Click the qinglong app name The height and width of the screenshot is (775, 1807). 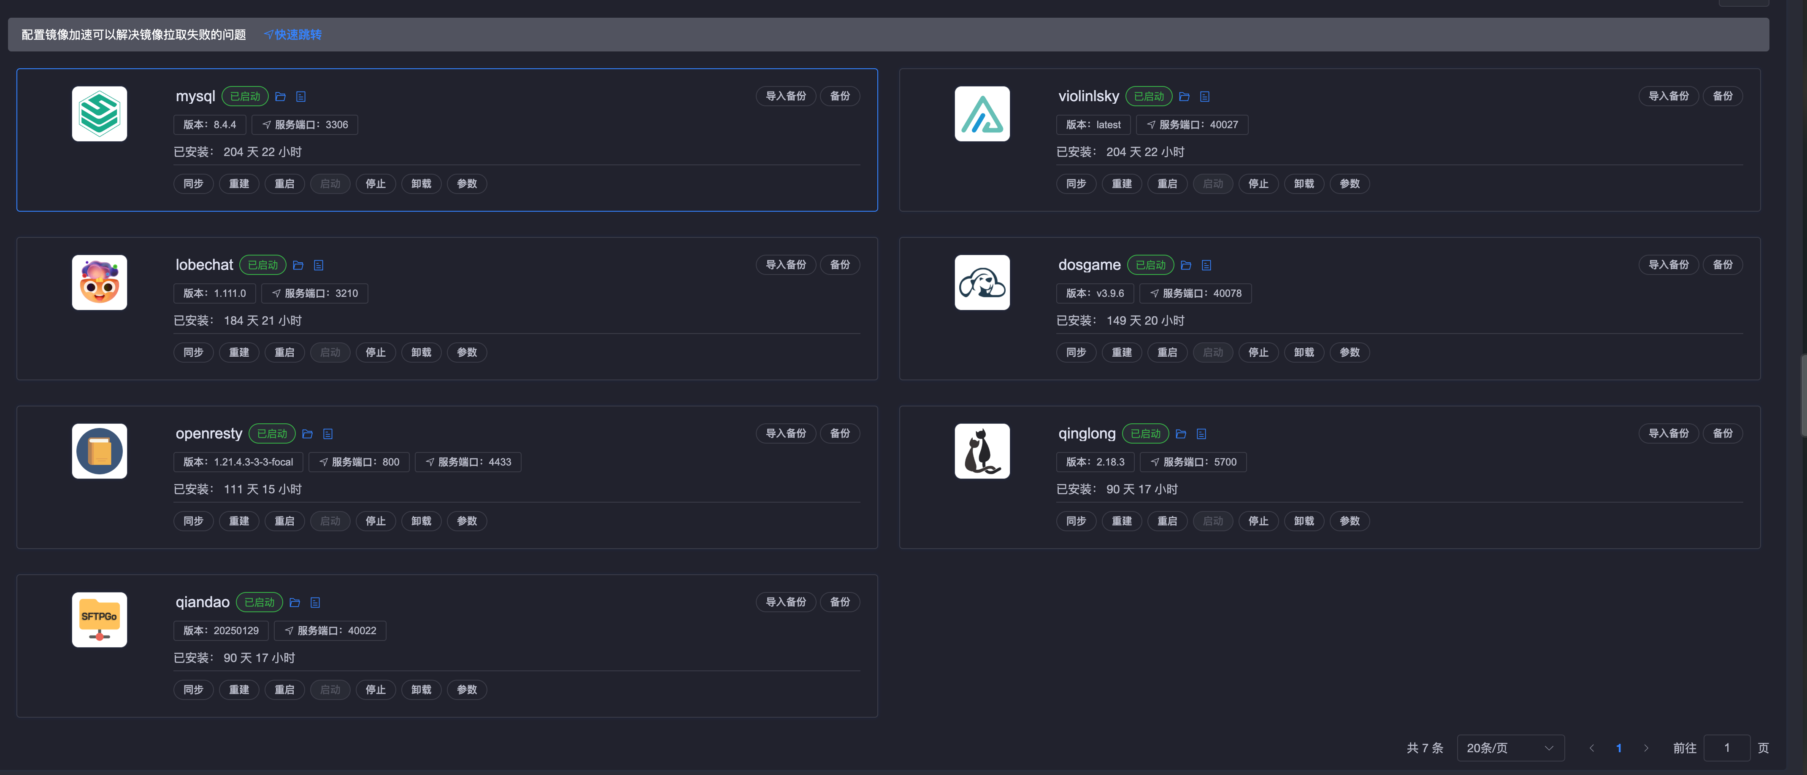coord(1087,434)
